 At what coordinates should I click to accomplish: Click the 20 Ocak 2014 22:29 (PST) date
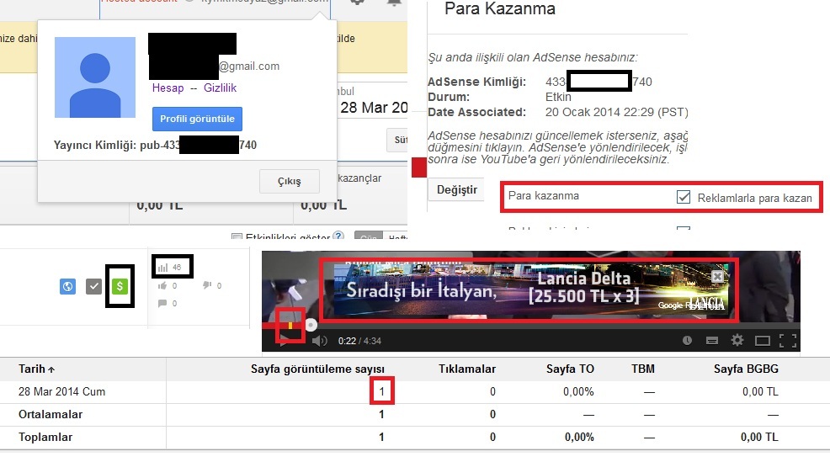(x=617, y=112)
